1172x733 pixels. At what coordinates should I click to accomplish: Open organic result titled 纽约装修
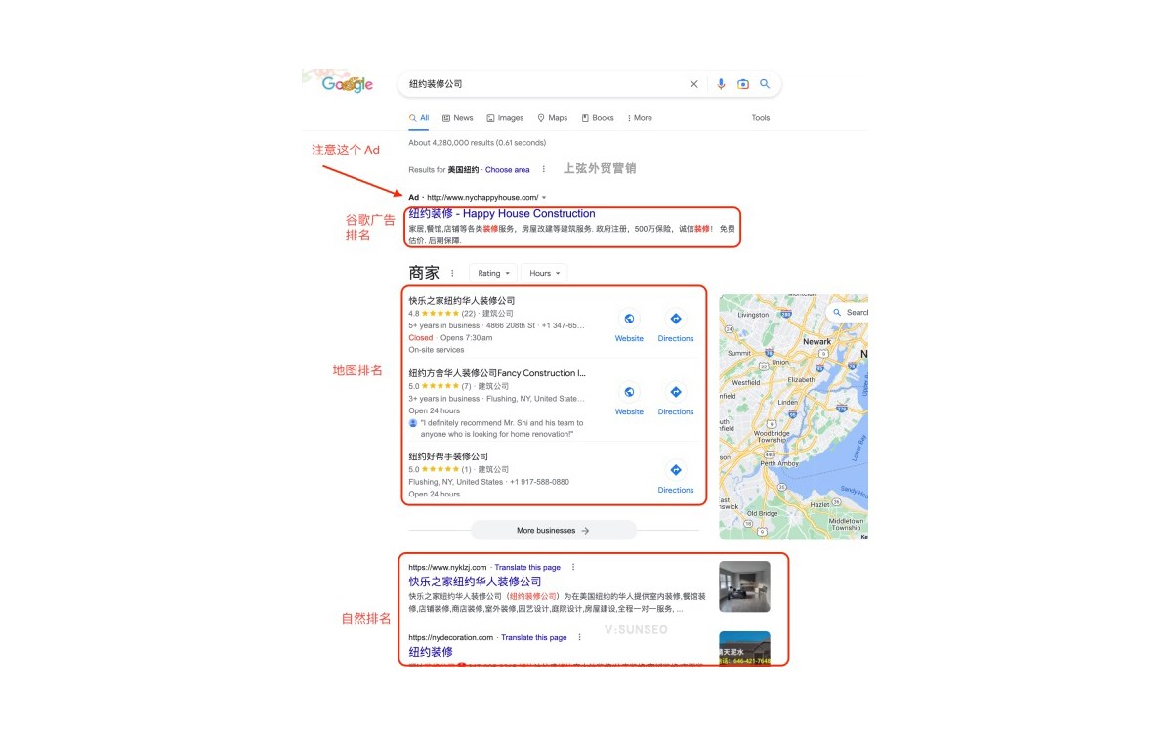(431, 652)
